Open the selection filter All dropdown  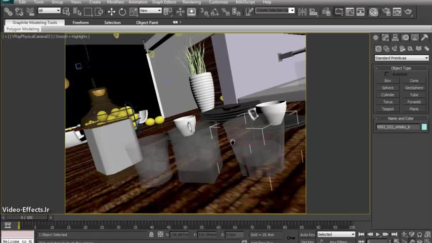tap(49, 11)
